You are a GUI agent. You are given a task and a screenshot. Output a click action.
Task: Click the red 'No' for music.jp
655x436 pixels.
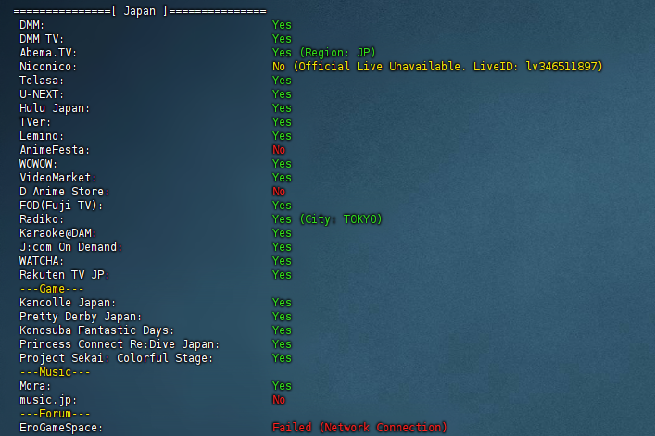[279, 400]
